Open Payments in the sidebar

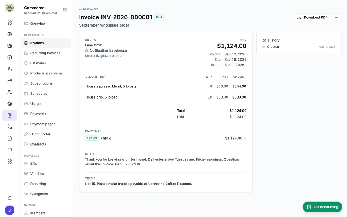[46, 114]
